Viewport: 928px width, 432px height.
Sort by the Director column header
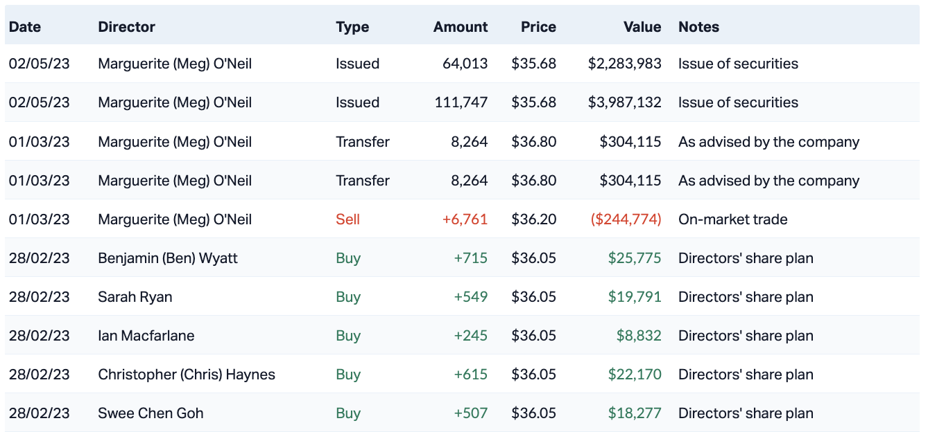point(126,27)
